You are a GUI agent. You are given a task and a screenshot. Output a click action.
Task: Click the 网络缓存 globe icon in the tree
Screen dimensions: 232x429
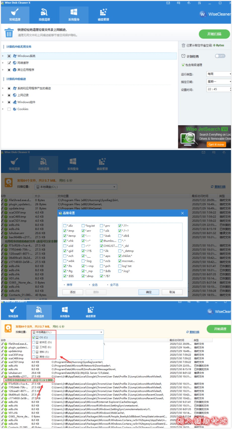point(15,63)
